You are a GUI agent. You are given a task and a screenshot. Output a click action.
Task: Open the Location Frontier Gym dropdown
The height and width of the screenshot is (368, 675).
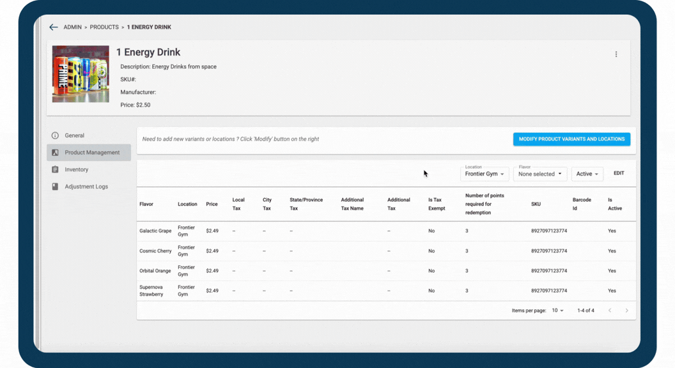point(485,174)
